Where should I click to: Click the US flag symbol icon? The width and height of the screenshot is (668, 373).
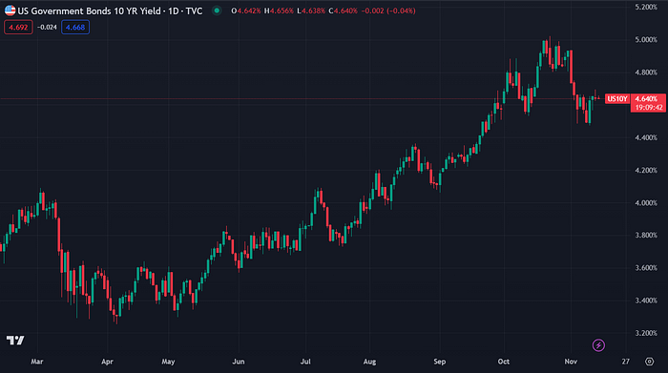[10, 10]
